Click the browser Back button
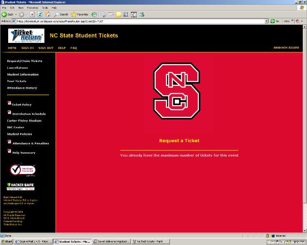307x245 pixels. pyautogui.click(x=7, y=14)
